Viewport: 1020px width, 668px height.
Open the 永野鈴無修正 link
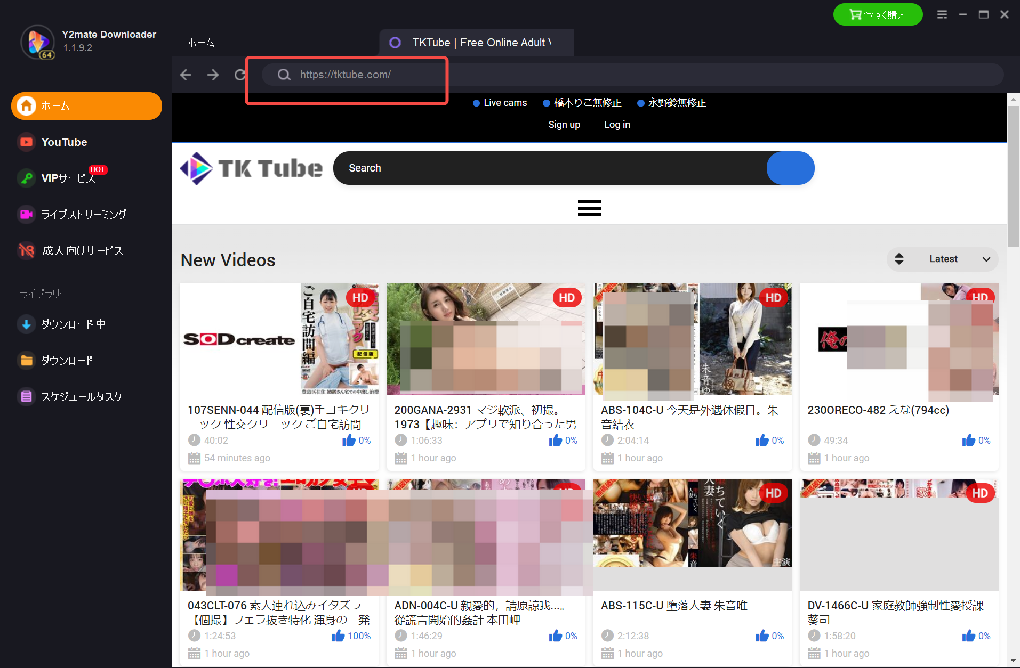tap(677, 103)
